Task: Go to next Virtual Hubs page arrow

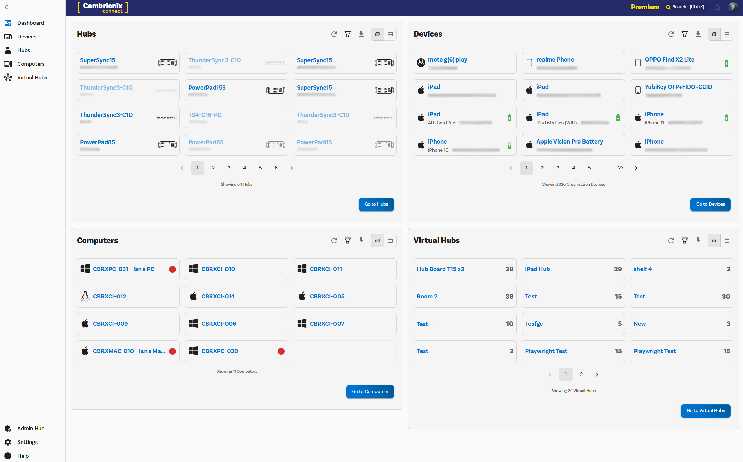Action: pos(597,375)
